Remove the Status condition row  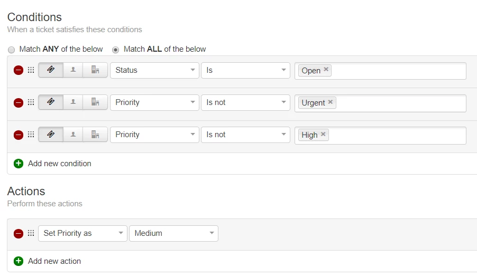[19, 70]
